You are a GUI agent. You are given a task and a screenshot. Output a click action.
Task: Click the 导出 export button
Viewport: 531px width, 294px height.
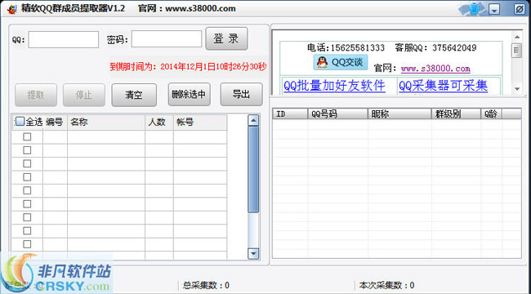(x=242, y=95)
